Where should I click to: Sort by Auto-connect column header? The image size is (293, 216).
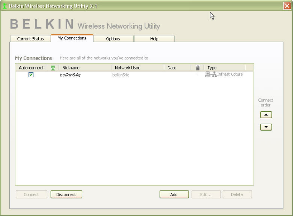click(x=31, y=68)
